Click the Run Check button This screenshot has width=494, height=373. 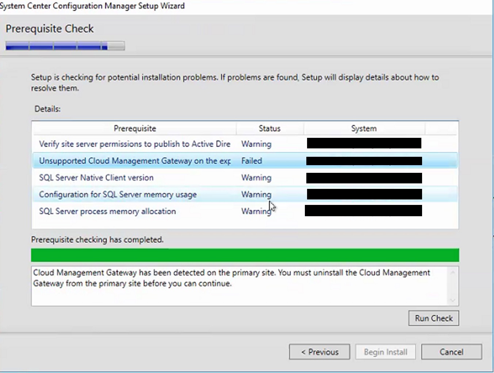pos(433,318)
